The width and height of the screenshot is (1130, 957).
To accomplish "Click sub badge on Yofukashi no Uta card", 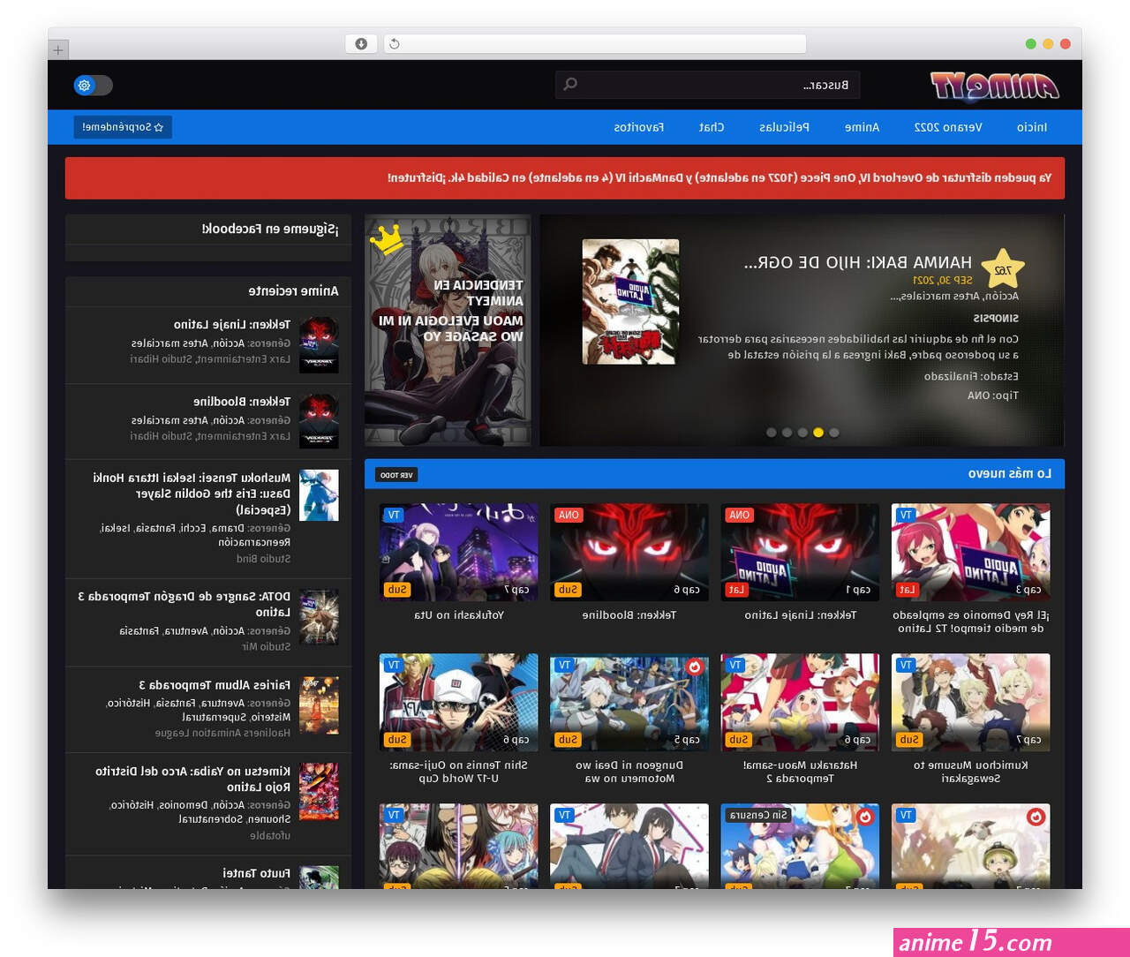I will pos(397,590).
